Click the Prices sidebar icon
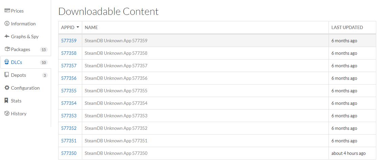The image size is (381, 165). coord(7,10)
